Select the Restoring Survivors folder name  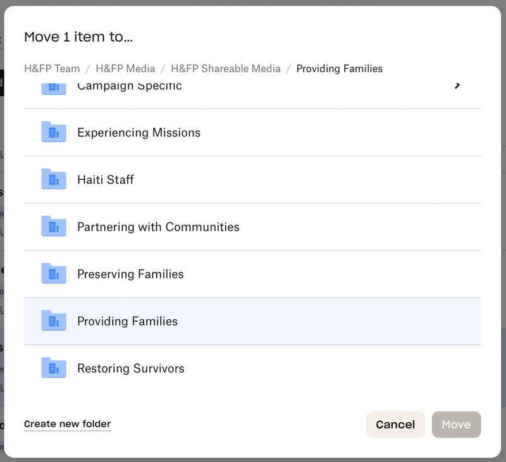coord(130,368)
